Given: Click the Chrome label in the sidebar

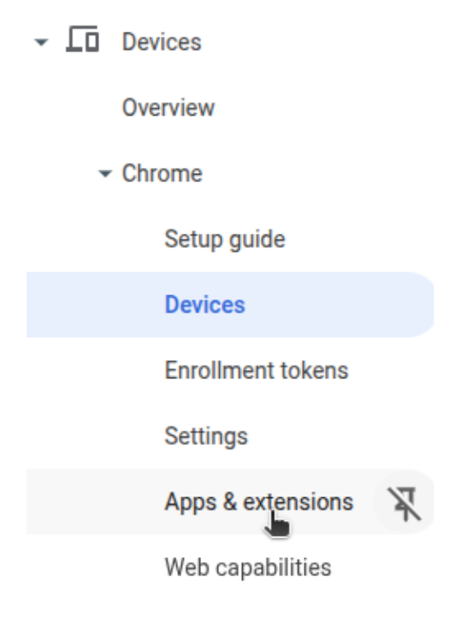Looking at the screenshot, I should click(162, 173).
